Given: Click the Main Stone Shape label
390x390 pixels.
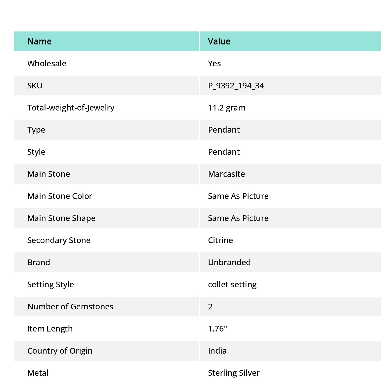Looking at the screenshot, I should point(61,218).
